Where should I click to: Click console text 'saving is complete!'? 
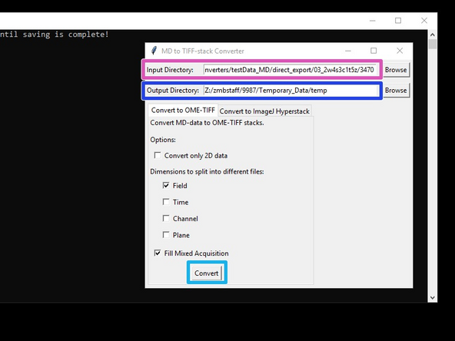point(65,35)
